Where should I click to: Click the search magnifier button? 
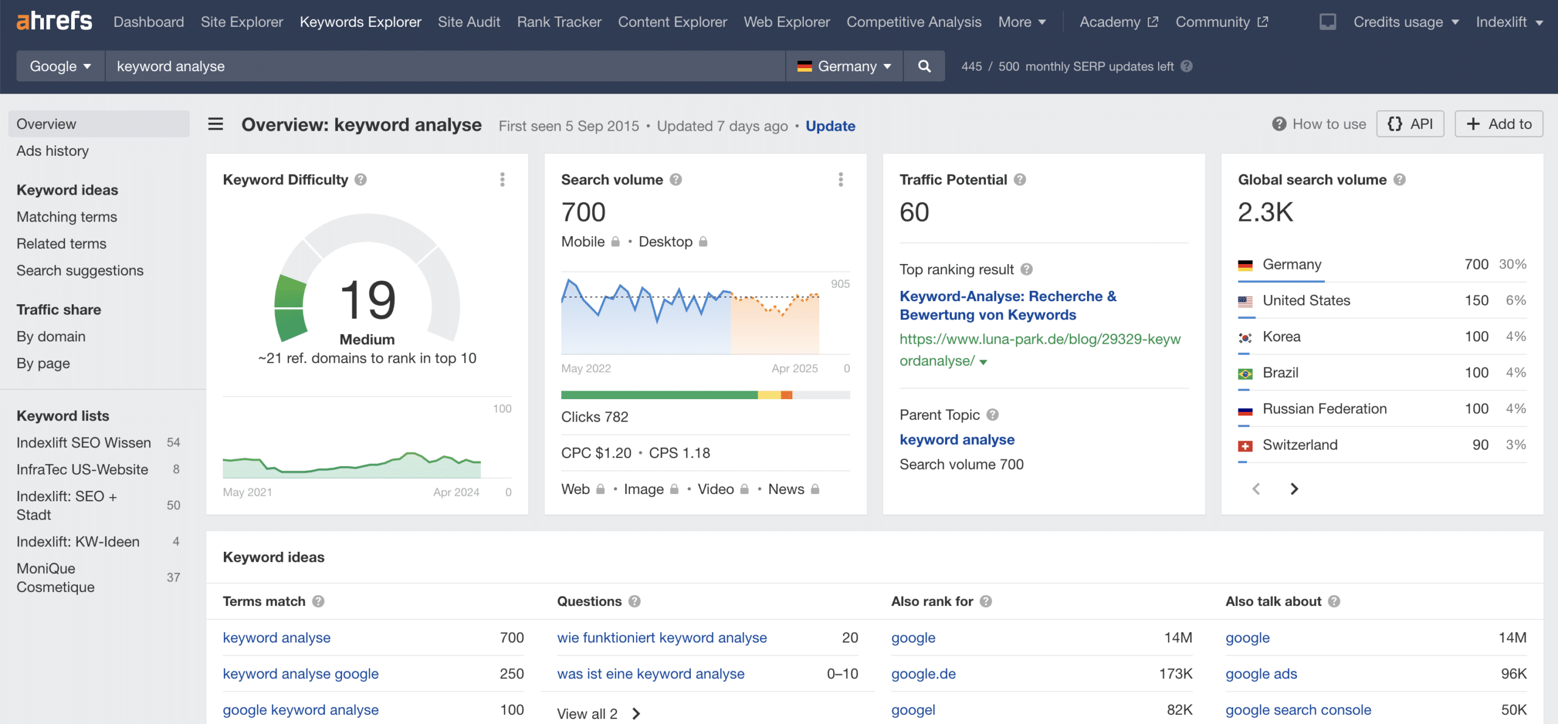click(x=924, y=66)
